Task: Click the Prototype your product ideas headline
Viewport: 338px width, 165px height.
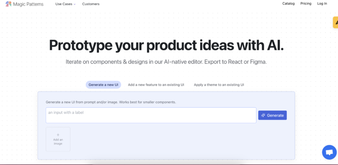Action: [166, 45]
